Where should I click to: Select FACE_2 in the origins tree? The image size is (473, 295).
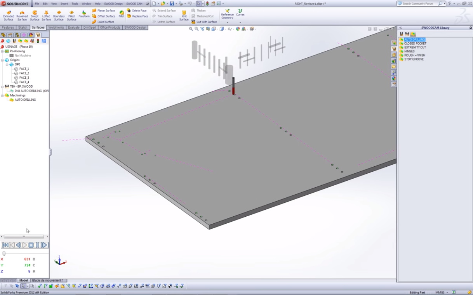24,73
